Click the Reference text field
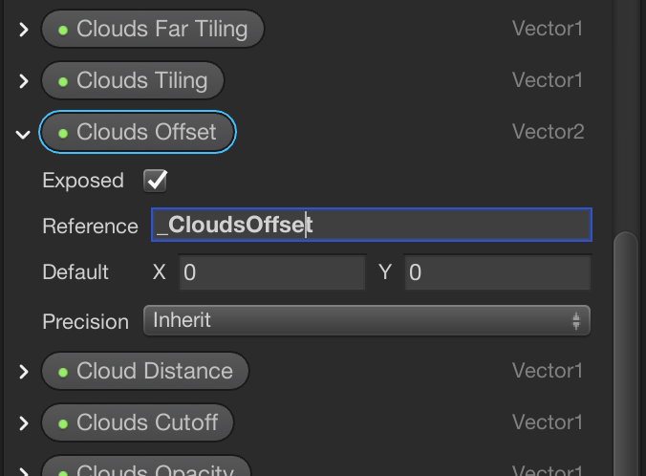This screenshot has height=476, width=646. [x=371, y=226]
